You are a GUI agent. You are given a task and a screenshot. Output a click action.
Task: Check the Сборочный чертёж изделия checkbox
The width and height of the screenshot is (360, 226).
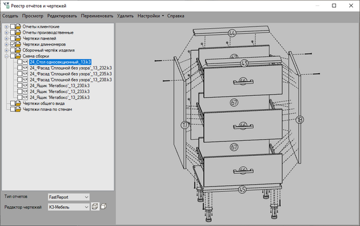click(x=13, y=50)
